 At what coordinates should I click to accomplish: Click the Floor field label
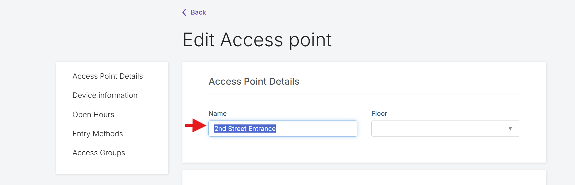coord(379,114)
